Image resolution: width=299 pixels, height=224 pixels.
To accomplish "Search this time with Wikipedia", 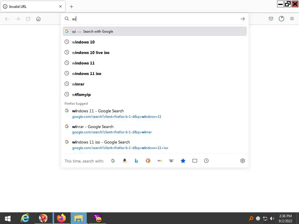I will coord(171,161).
